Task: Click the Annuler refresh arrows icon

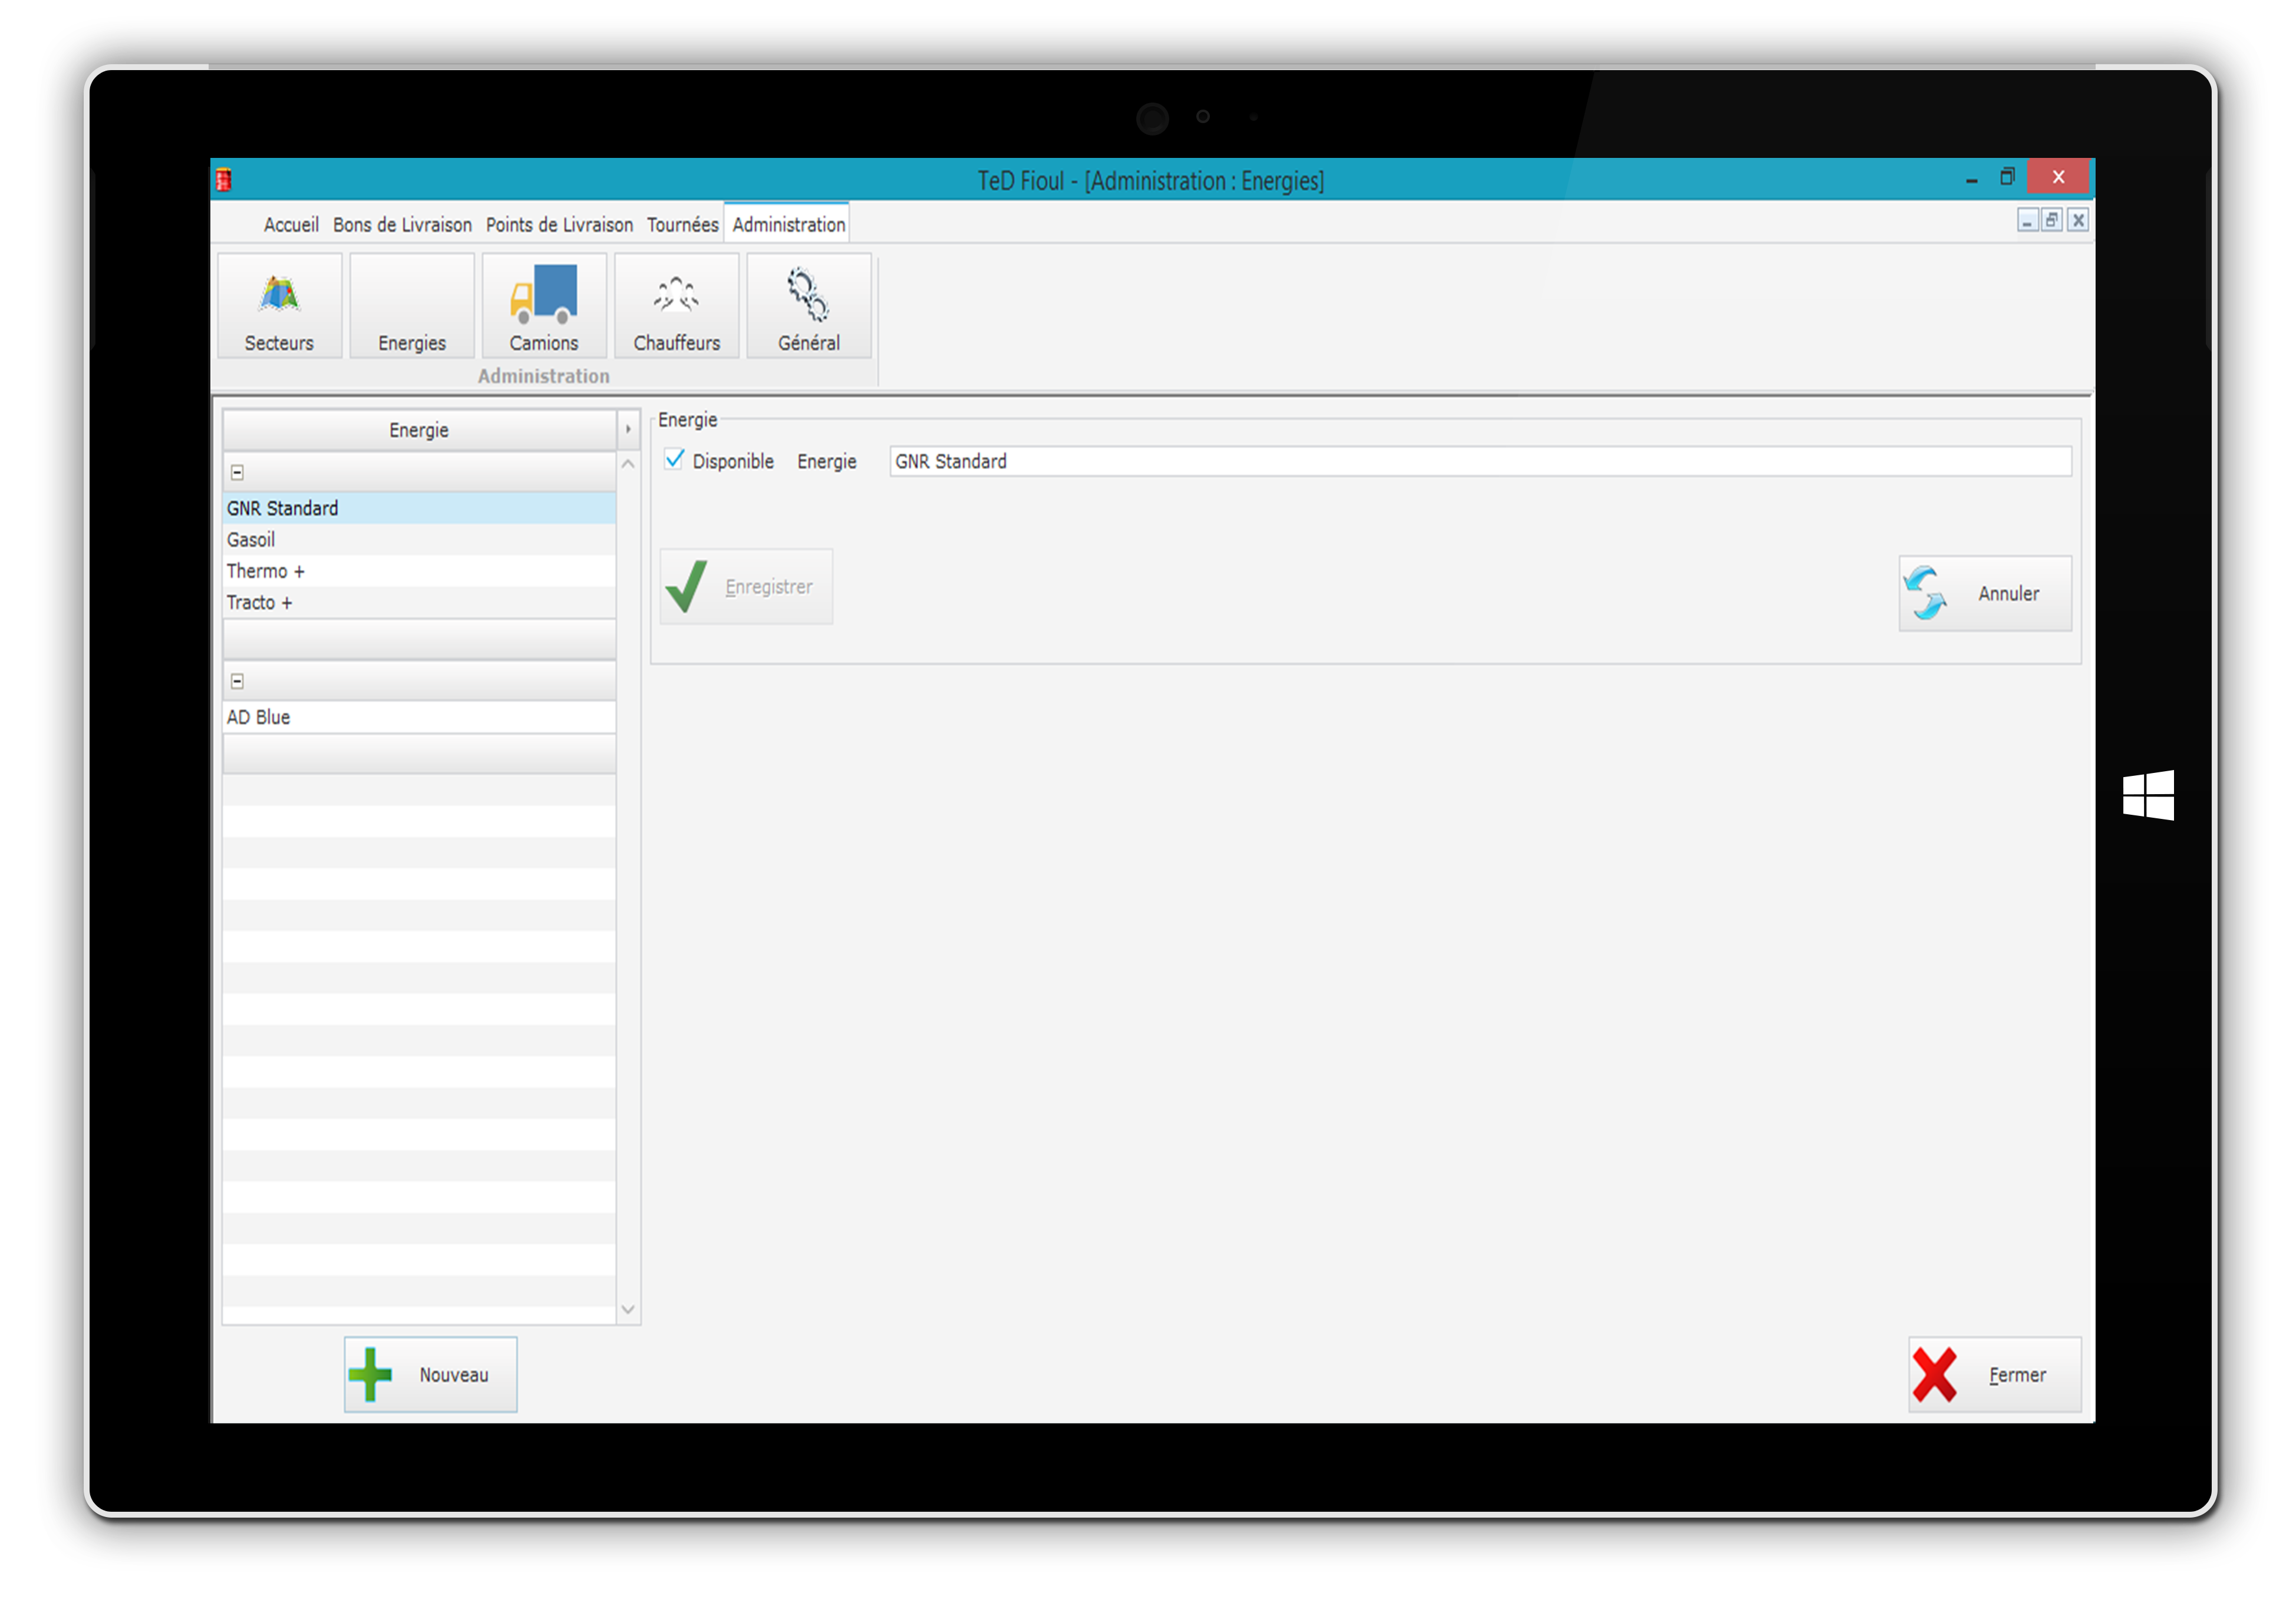Action: coord(1925,593)
